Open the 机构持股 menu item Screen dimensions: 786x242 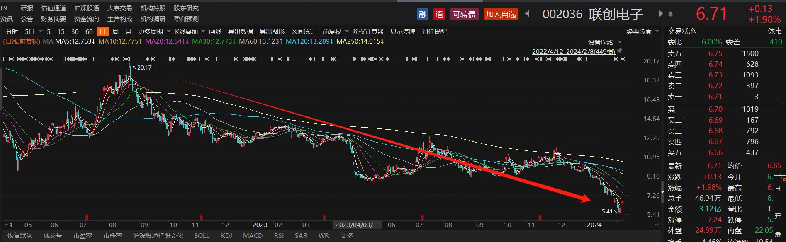(153, 8)
